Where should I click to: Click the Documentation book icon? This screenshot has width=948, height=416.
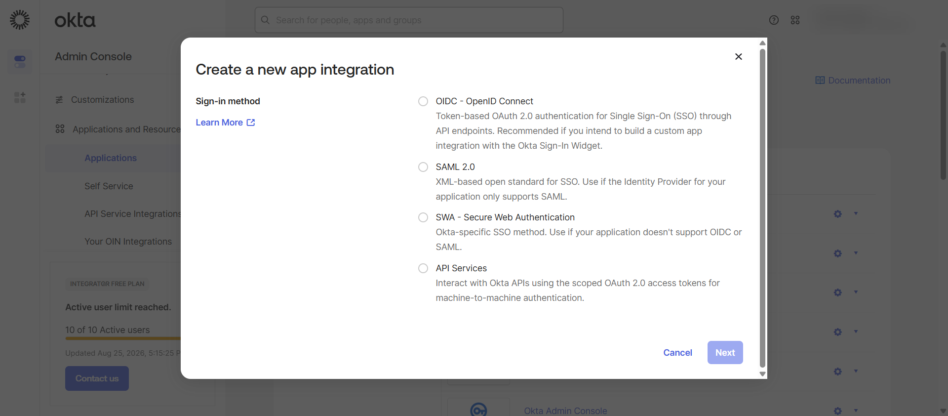pos(820,81)
